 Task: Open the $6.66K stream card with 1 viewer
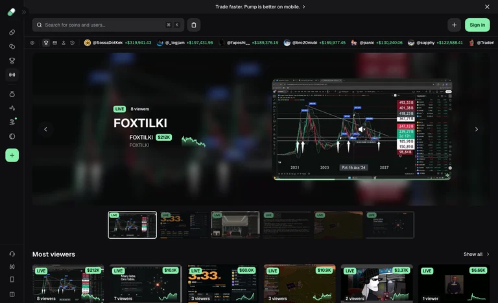pyautogui.click(x=454, y=284)
